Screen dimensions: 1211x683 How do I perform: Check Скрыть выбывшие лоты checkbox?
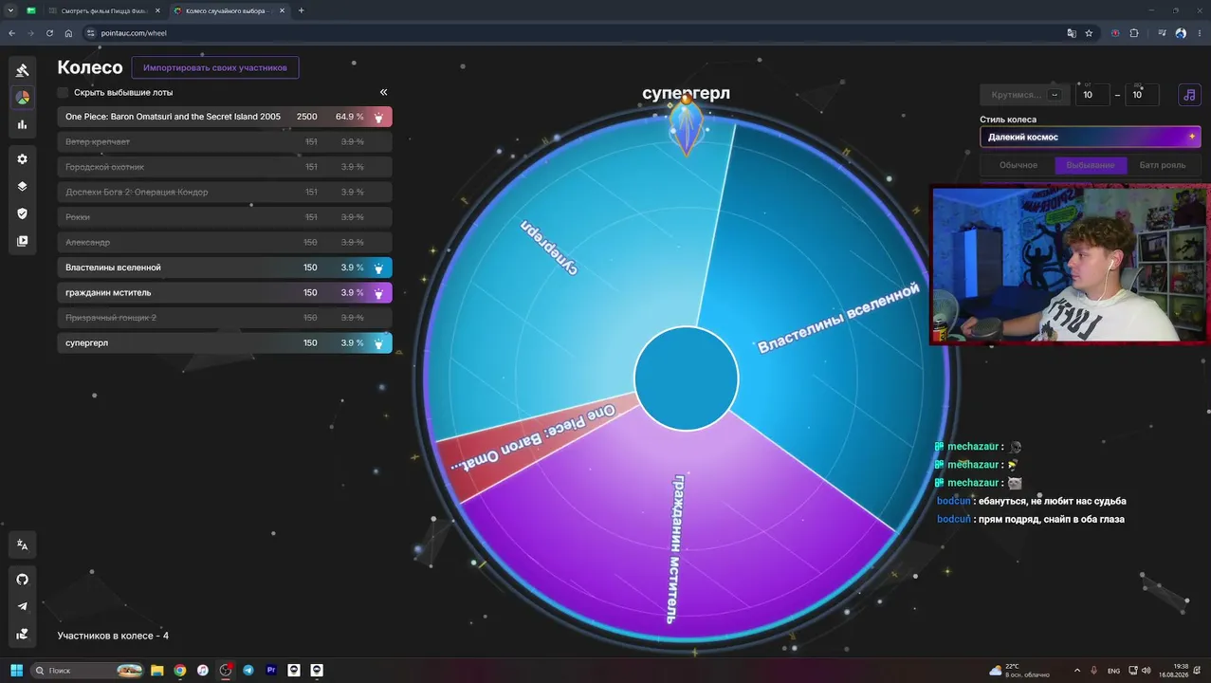coord(63,93)
